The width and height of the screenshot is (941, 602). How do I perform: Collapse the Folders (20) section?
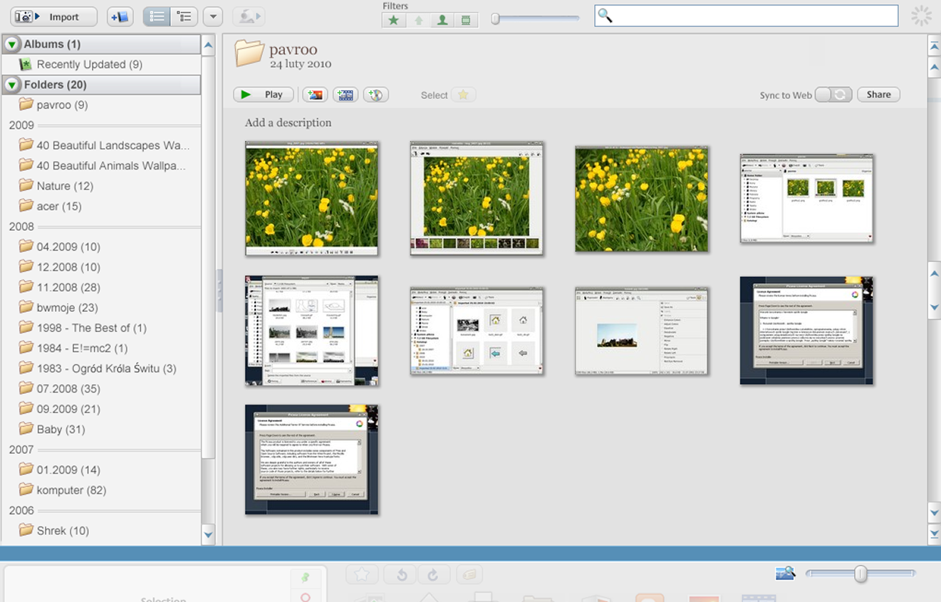click(x=12, y=85)
